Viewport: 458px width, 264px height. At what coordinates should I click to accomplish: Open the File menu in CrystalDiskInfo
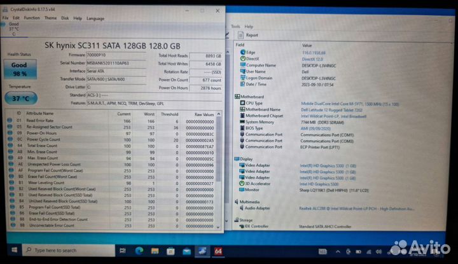[5, 18]
